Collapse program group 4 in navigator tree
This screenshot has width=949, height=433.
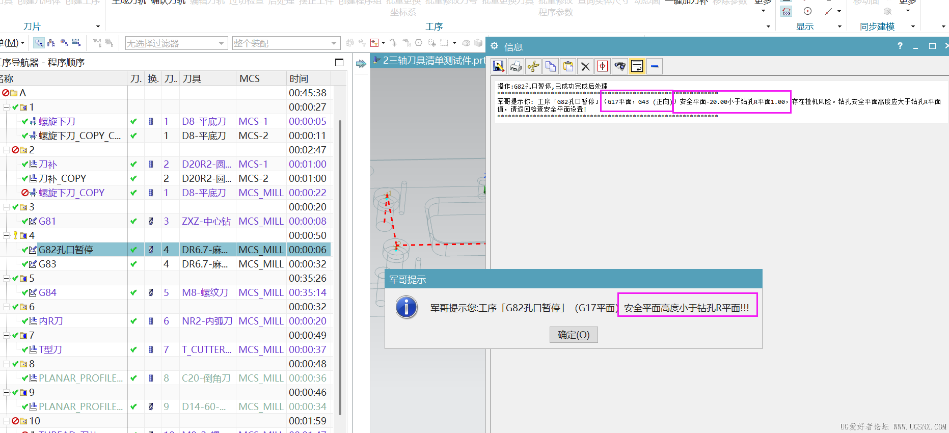7,235
